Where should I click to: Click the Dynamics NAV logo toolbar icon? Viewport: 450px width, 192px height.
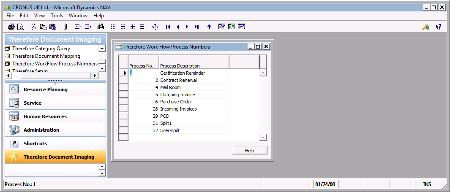426,27
